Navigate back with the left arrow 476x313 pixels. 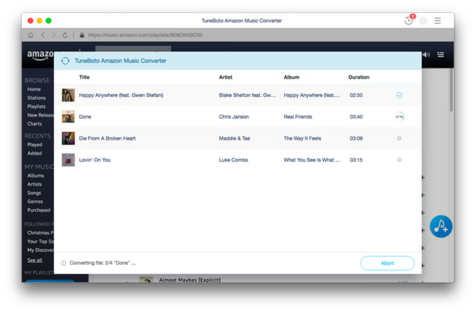(x=43, y=35)
